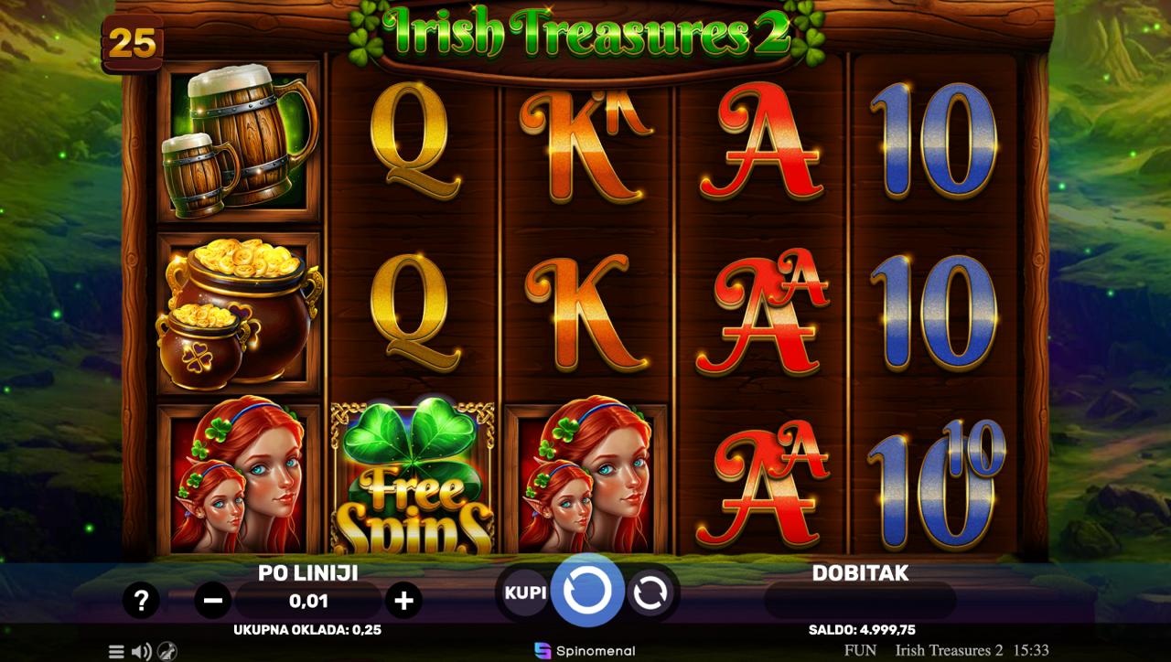1171x662 pixels.
Task: Open the hamburger menu icon
Action: [x=116, y=651]
